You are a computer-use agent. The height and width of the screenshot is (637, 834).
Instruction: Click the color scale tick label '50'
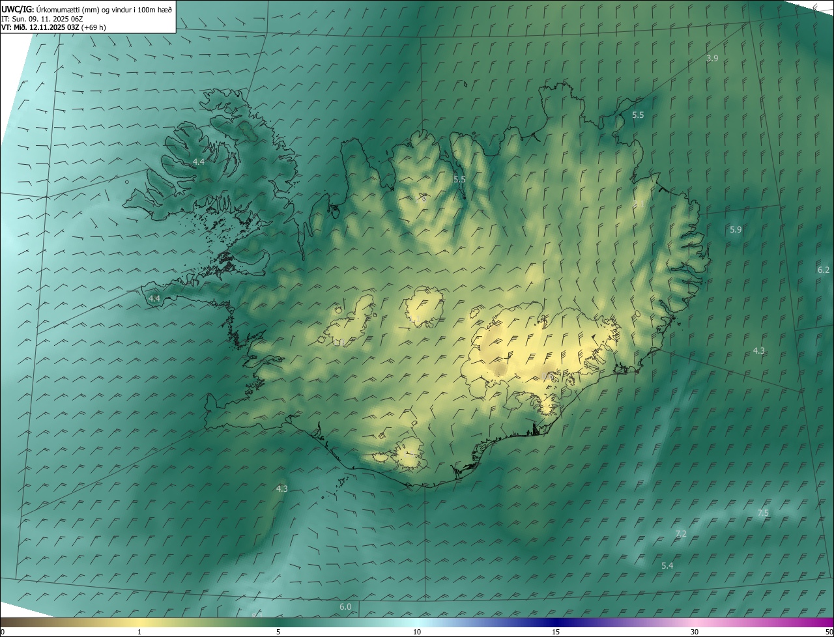[x=829, y=632]
